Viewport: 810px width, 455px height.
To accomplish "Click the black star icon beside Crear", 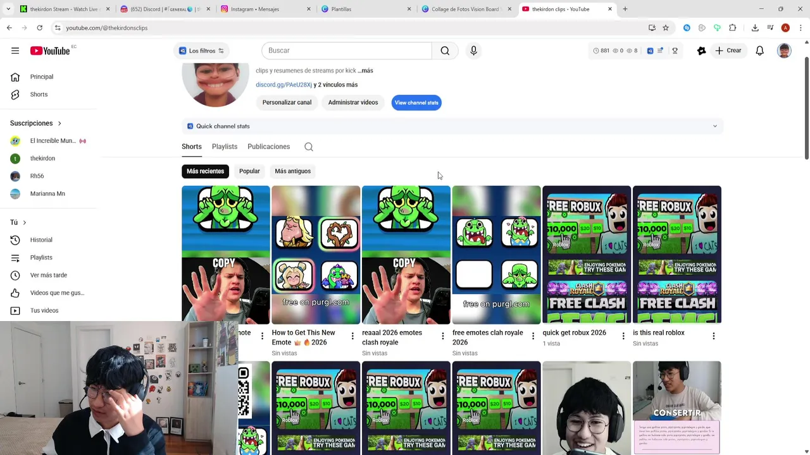I will 701,51.
